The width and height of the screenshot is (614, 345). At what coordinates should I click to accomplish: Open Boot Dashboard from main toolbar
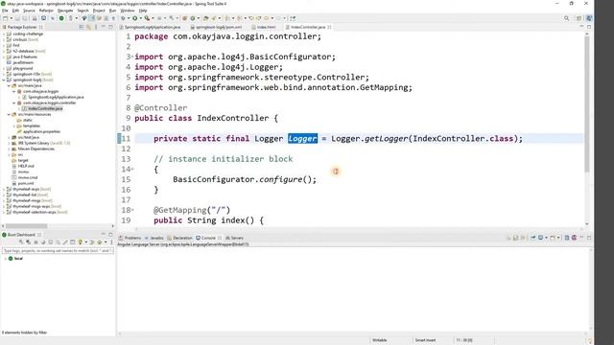point(61,18)
